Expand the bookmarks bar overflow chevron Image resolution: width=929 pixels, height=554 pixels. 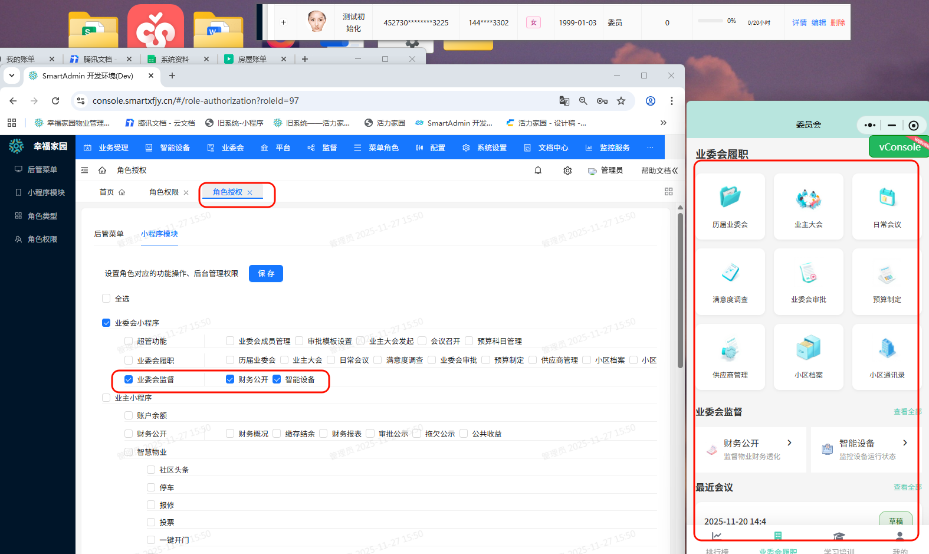(664, 123)
